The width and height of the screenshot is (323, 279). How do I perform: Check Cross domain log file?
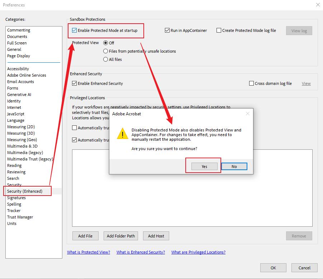[x=251, y=83]
